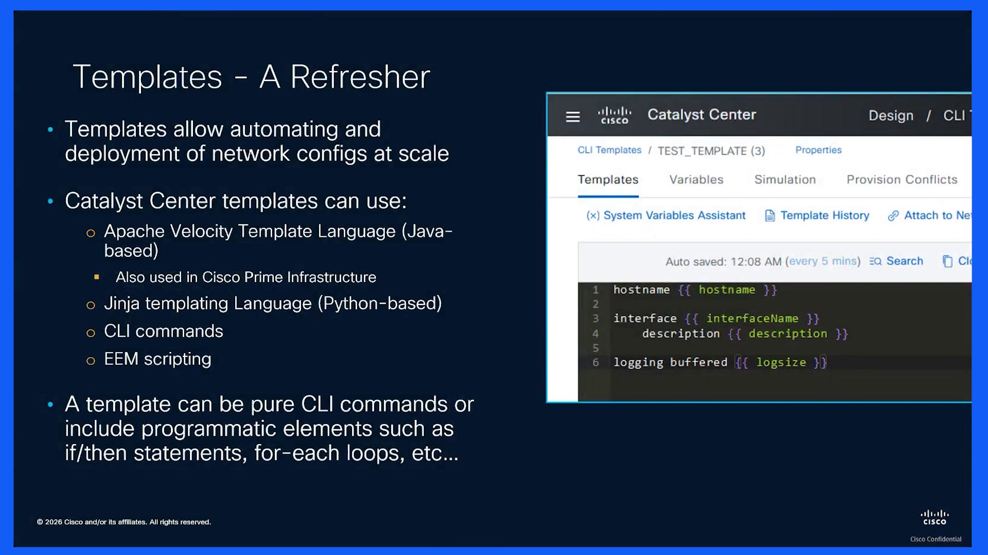
Task: Click the slide title Templates - A Refresher
Action: pyautogui.click(x=251, y=77)
